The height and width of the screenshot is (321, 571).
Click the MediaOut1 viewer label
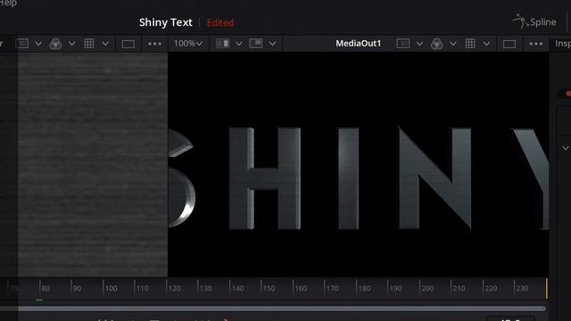pos(359,44)
